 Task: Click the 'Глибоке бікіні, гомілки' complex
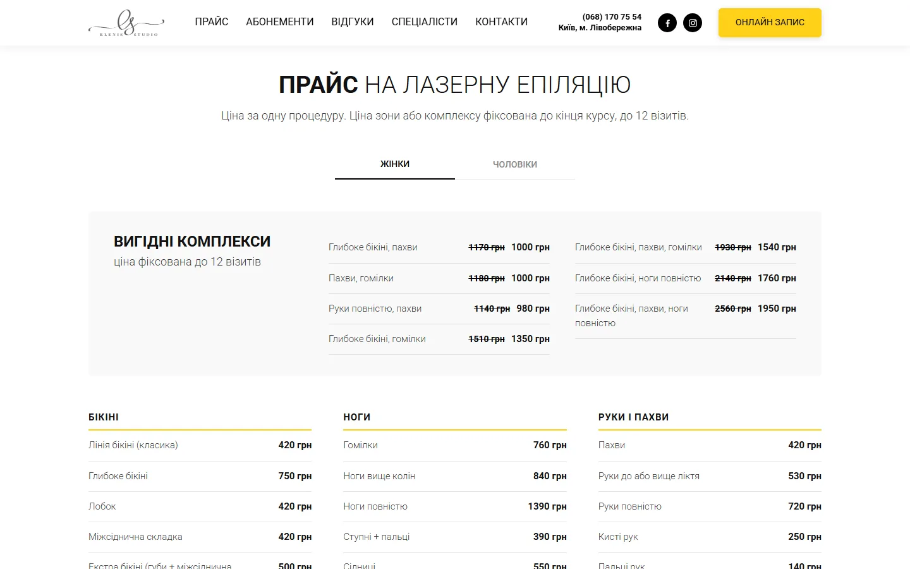click(439, 339)
